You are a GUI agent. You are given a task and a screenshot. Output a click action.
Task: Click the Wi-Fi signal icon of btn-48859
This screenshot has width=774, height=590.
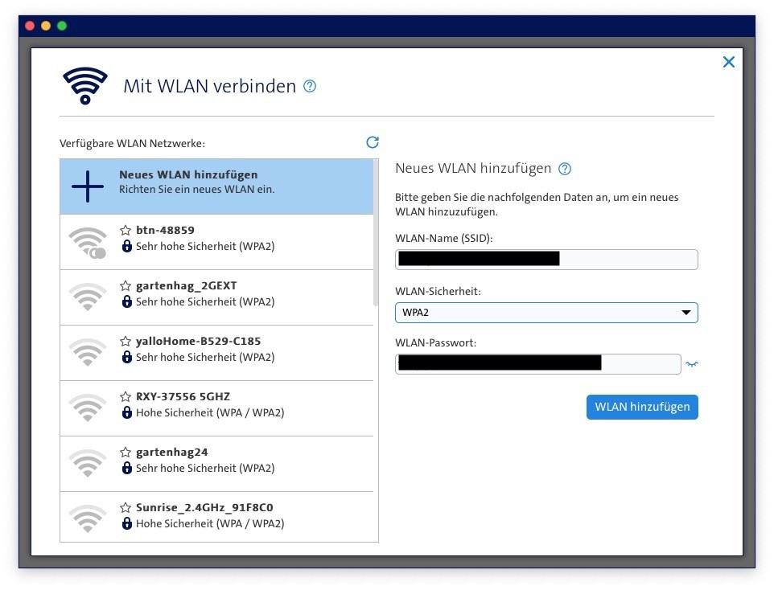(x=88, y=242)
